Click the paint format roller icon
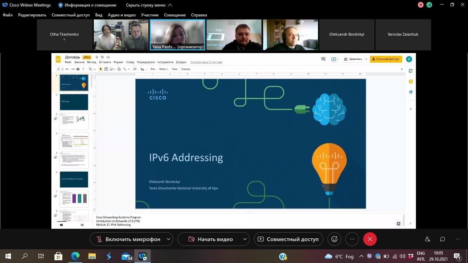Viewport: 468px width, 263px height. pyautogui.click(x=83, y=69)
